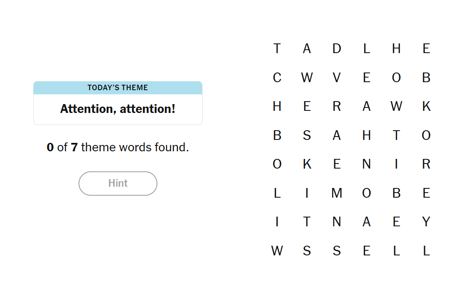This screenshot has width=465, height=287.
Task: Click the letter E ending the top row
Action: 426,48
